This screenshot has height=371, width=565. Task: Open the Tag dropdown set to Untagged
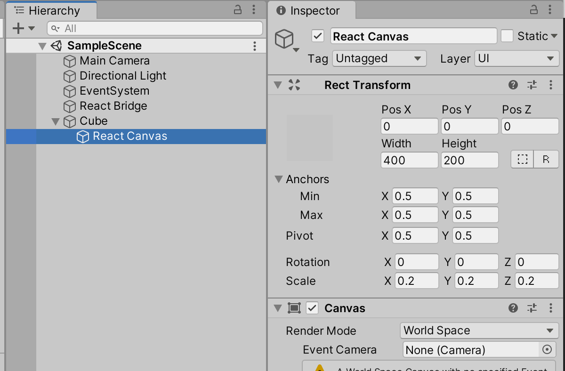click(379, 59)
